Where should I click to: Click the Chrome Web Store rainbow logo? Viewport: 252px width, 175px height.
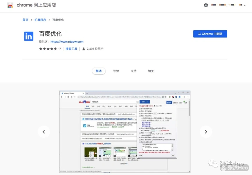[10, 5]
